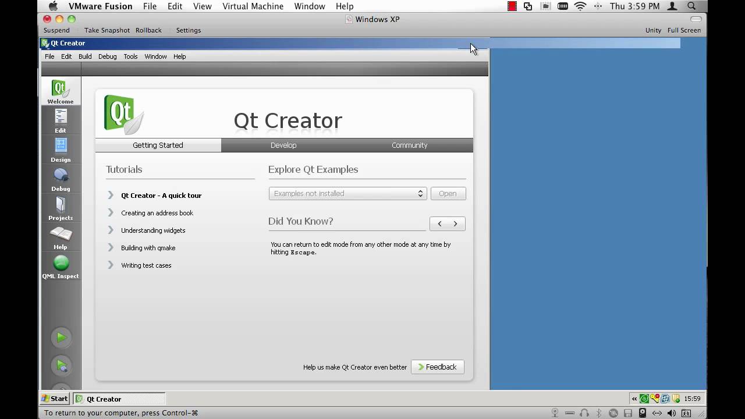Open VMware Fusion Virtual Machine menu
Screen dimensions: 745x419
253,6
